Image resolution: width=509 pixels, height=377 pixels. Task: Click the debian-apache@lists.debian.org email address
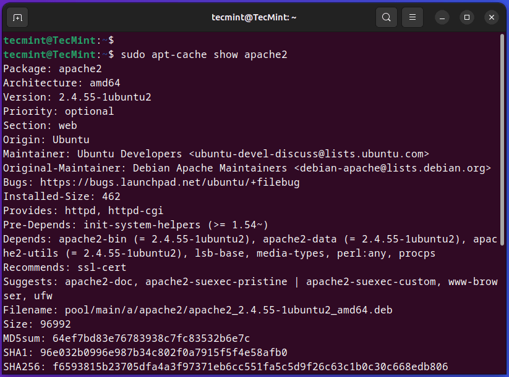392,168
